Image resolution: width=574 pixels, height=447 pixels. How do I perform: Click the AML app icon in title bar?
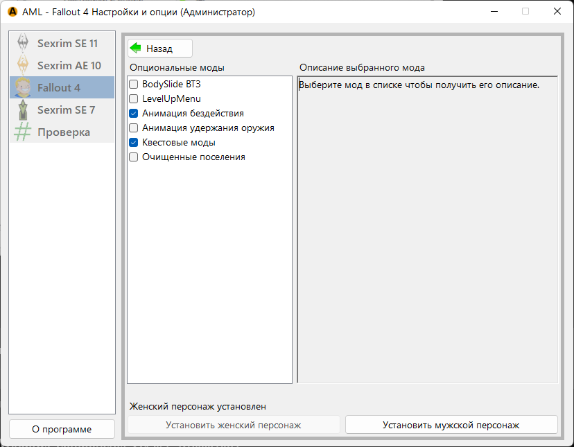tap(12, 12)
